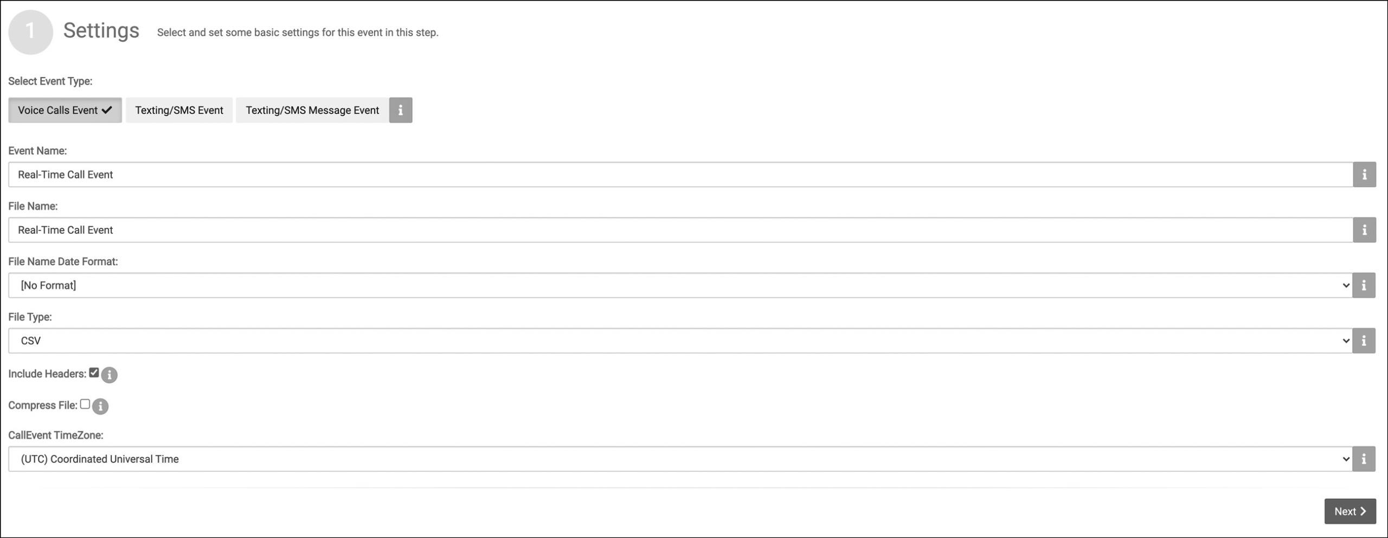Expand the File Name Date Format dropdown
Screen dimensions: 1388x538
(x=680, y=285)
